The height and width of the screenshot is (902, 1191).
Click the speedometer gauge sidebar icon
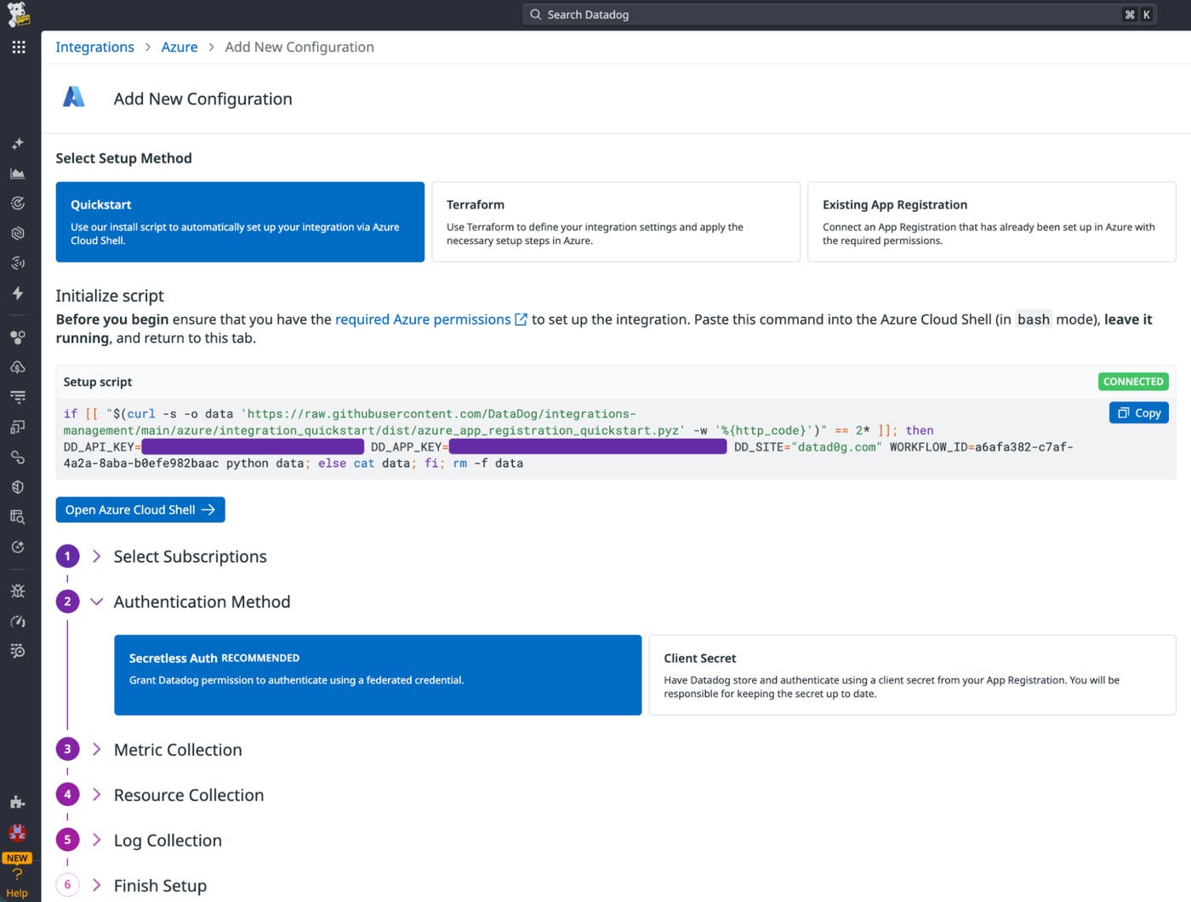[x=18, y=621]
